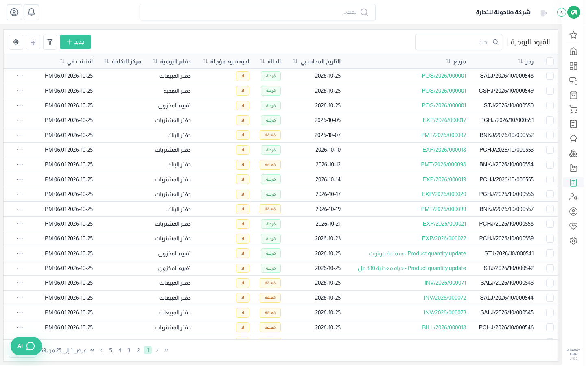Click the table settings gear icon

click(x=16, y=42)
